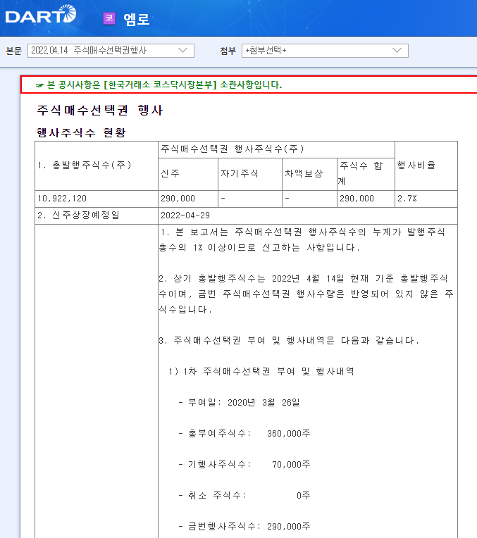
Task: Click the 첨부선택 dropdown chevron arrow
Action: pyautogui.click(x=397, y=51)
